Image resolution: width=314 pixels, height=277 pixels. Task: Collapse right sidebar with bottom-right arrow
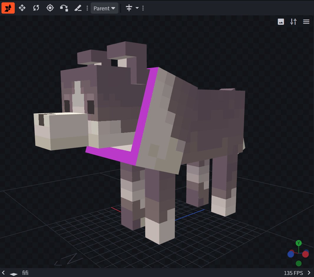[x=309, y=273]
